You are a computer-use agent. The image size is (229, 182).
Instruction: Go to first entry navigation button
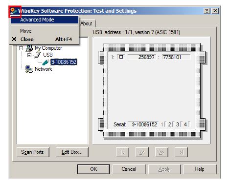point(122,152)
